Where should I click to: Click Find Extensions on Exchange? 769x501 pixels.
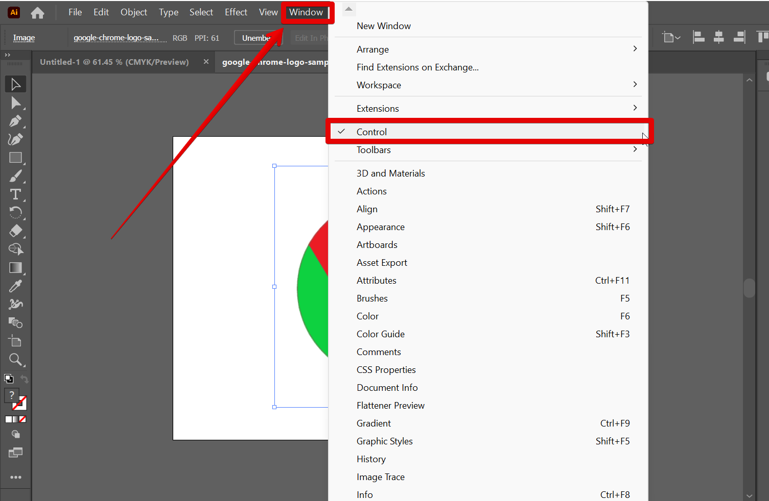click(417, 67)
